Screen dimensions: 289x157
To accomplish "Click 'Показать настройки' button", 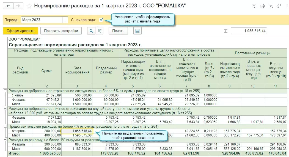I will pyautogui.click(x=61, y=31).
